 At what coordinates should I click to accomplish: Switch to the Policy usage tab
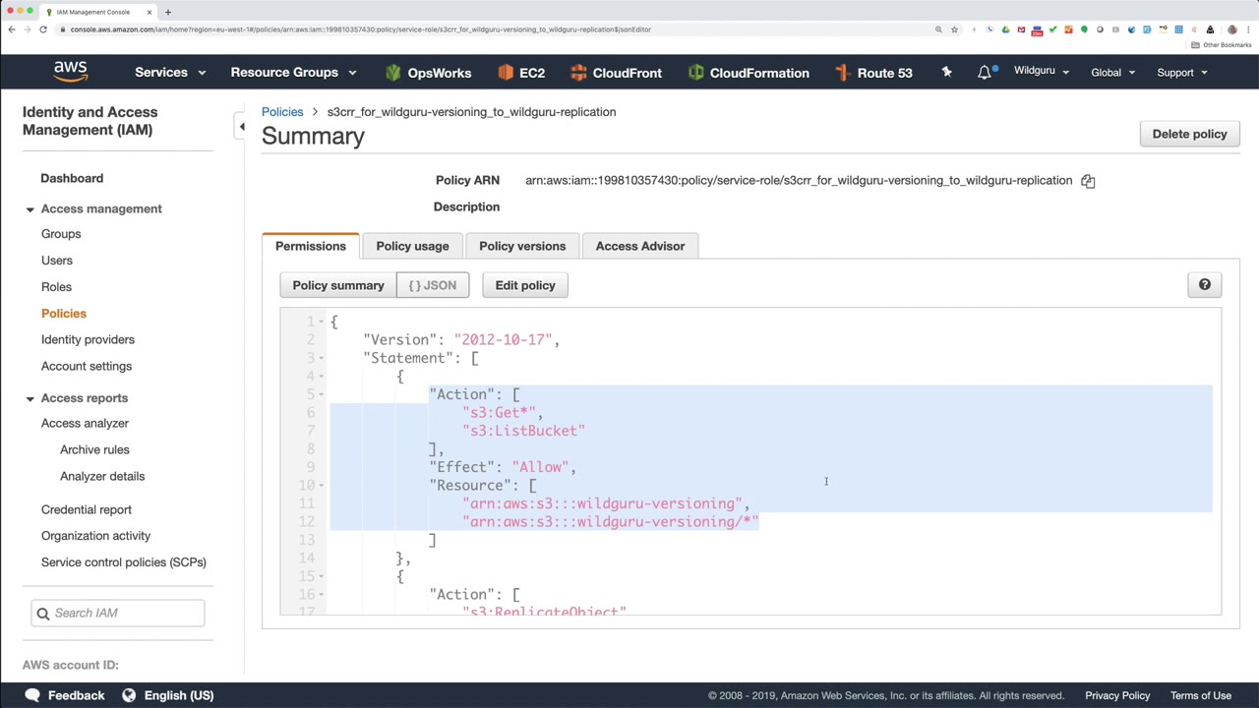coord(412,246)
